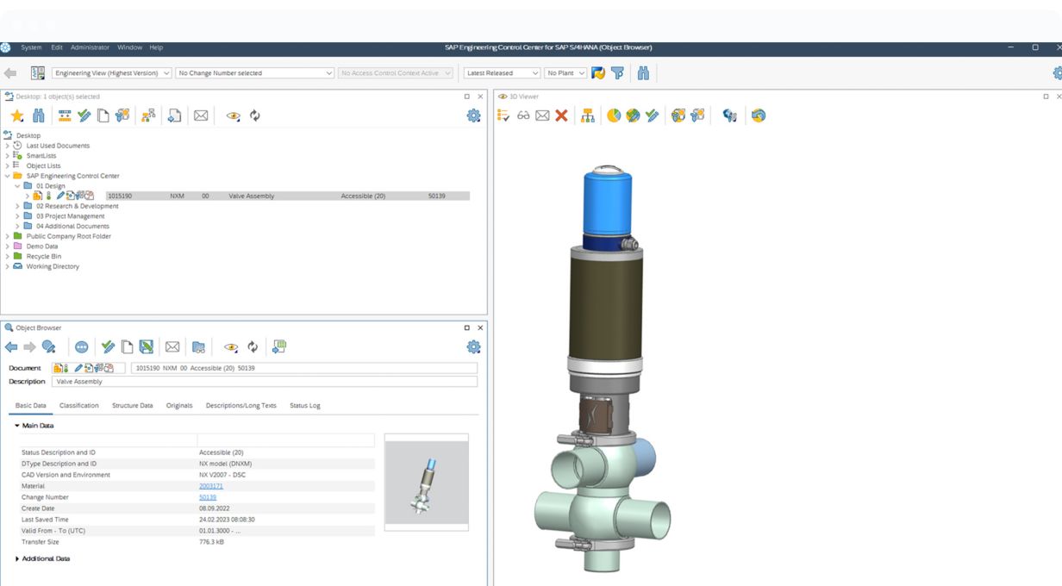Open the Desktop panel settings gear
Viewport: 1062px width, 586px height.
click(473, 116)
